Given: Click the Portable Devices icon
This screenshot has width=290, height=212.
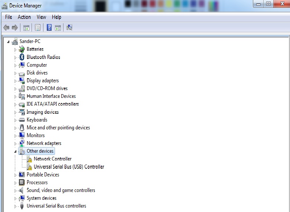Looking at the screenshot, I should (22, 175).
